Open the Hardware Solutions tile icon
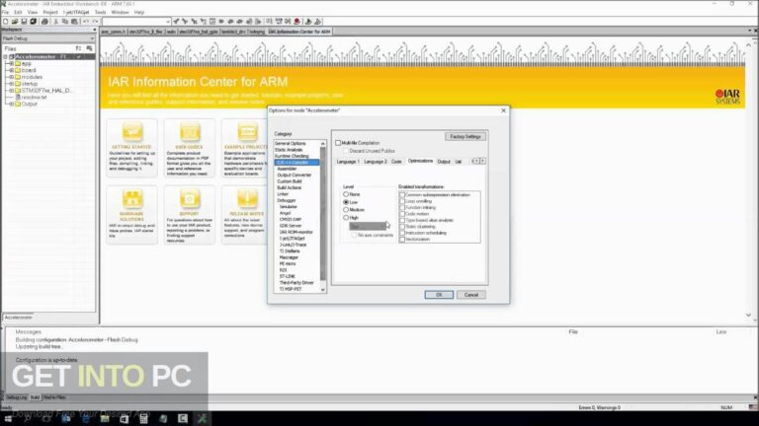The image size is (759, 426). (132, 198)
